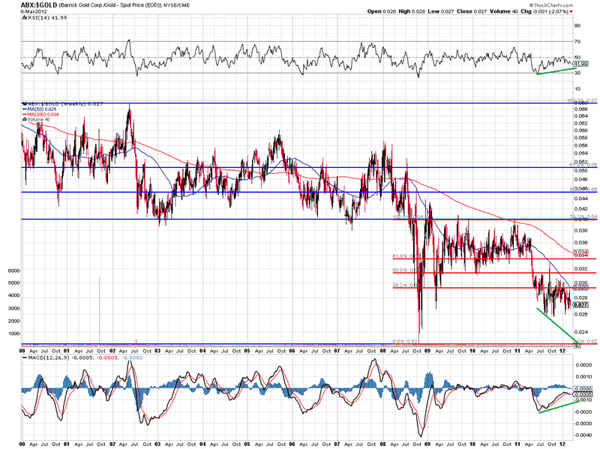The width and height of the screenshot is (600, 449).
Task: Click the 0.062 price axis label
Action: pyautogui.click(x=580, y=123)
